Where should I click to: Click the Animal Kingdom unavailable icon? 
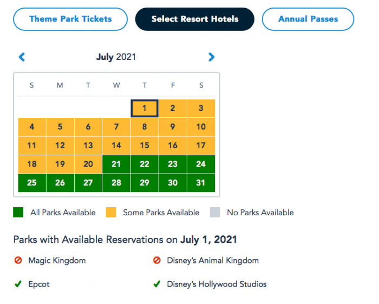pyautogui.click(x=157, y=260)
